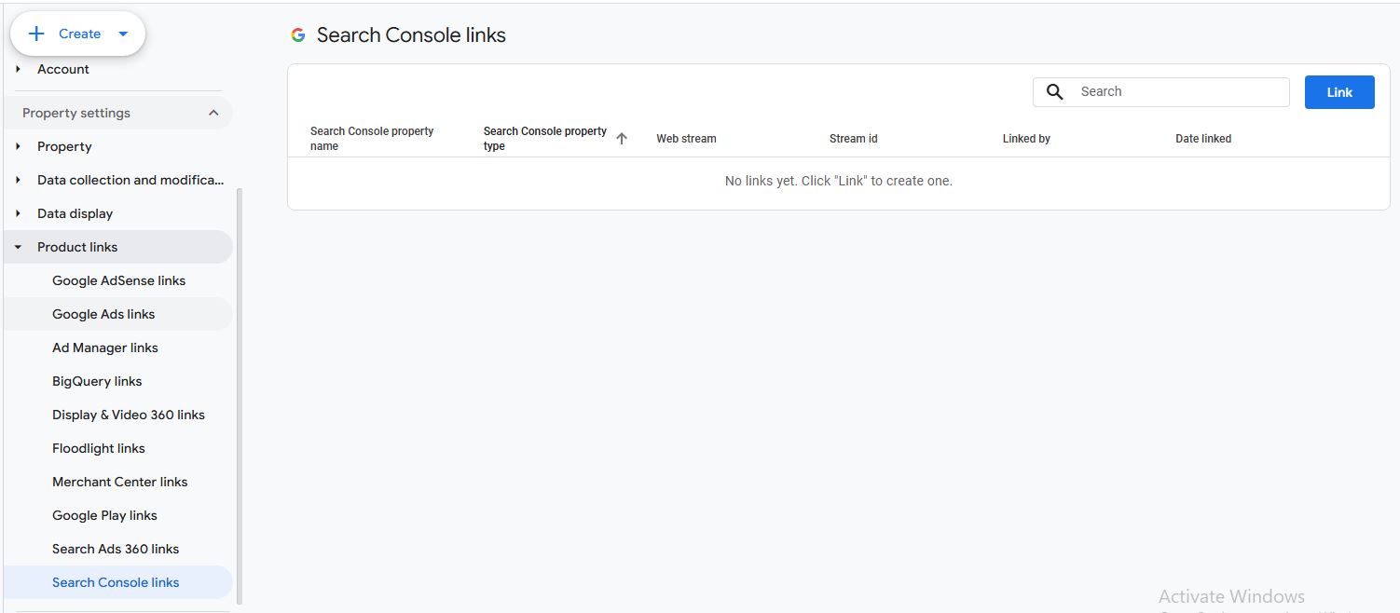Expand the Data display section
This screenshot has width=1400, height=613.
pyautogui.click(x=18, y=213)
